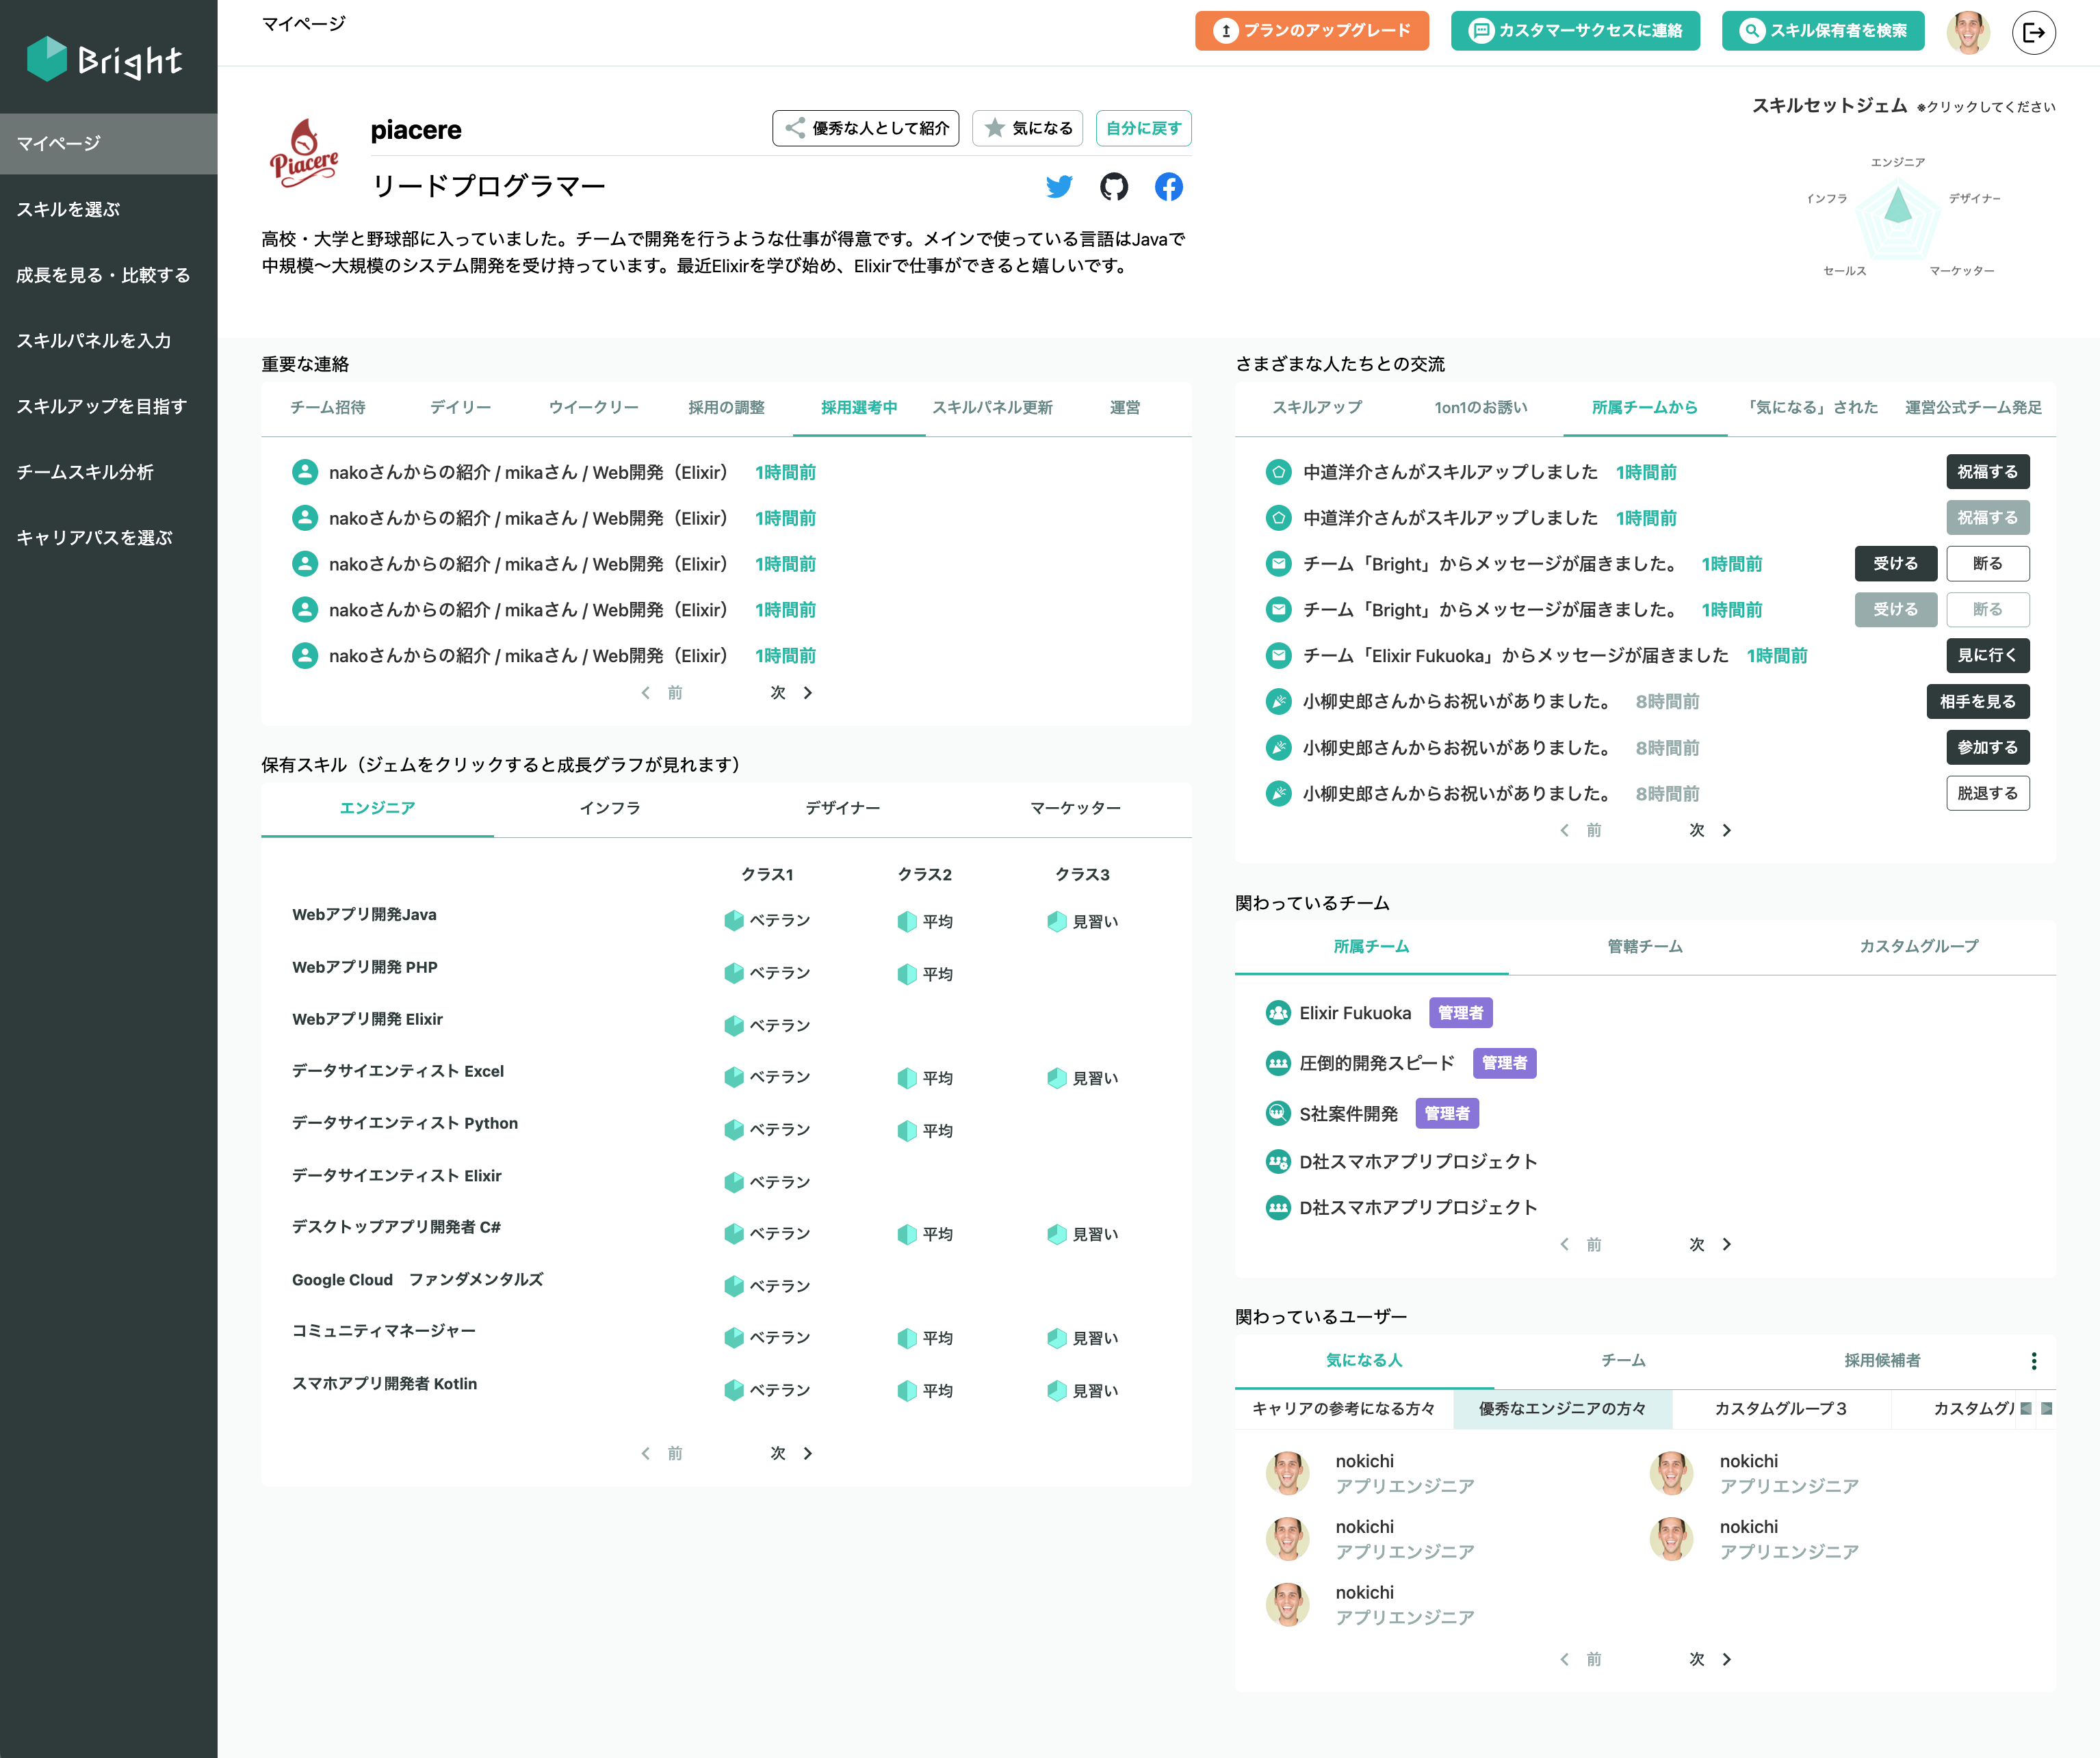Image resolution: width=2100 pixels, height=1758 pixels.
Task: Click veteran gem for Webアプリ開発Java
Action: point(734,921)
